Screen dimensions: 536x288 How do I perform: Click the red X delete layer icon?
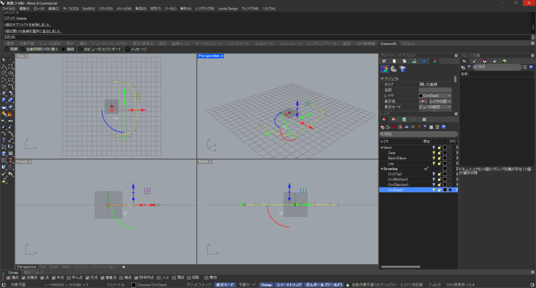point(394,127)
